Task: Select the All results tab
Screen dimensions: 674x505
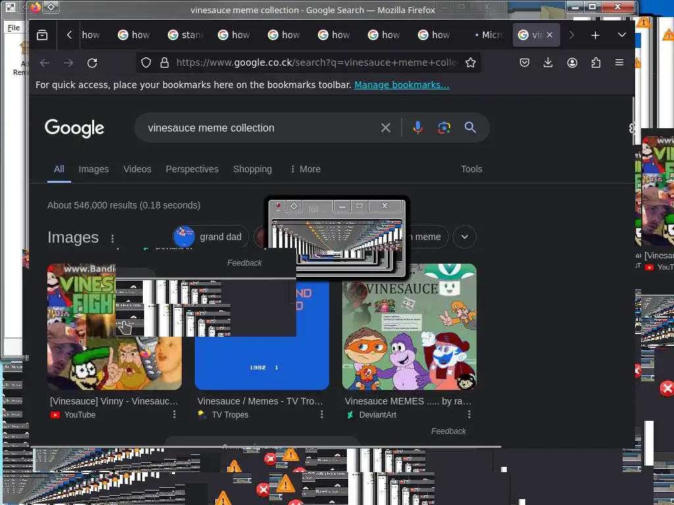Action: (x=59, y=169)
